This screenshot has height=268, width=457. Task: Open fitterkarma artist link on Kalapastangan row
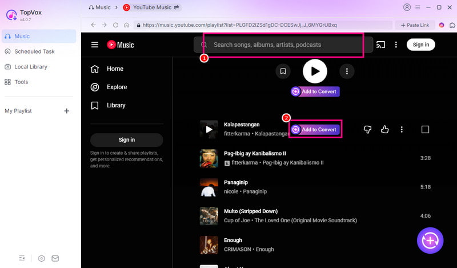point(237,134)
